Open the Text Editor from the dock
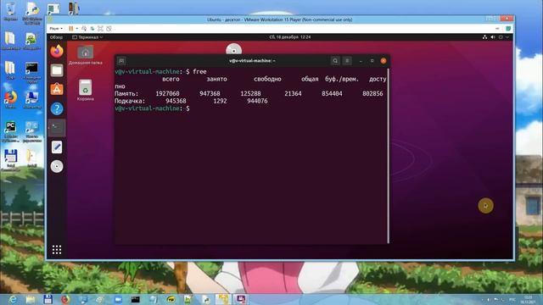The width and height of the screenshot is (543, 305). click(57, 147)
